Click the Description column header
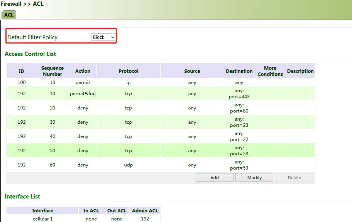The width and height of the screenshot is (352, 222). [300, 71]
